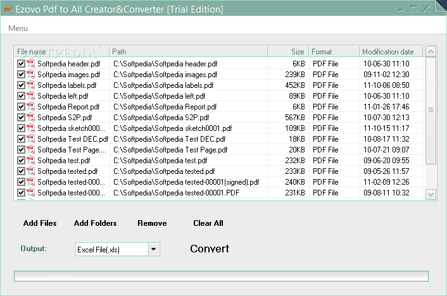
Task: Click the 89KB size cell
Action: pos(297,96)
